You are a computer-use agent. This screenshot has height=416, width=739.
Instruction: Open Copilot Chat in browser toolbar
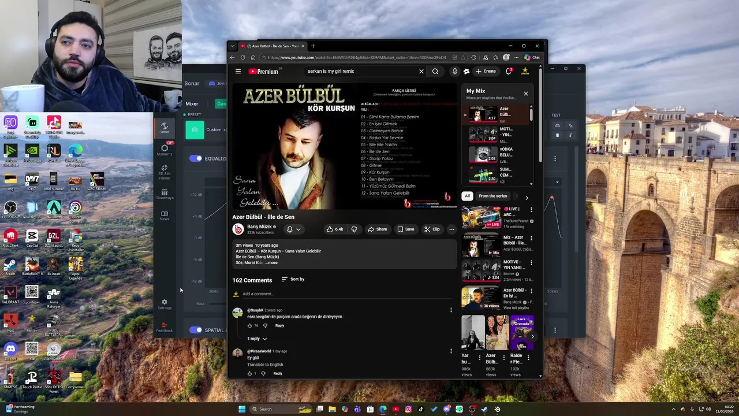click(x=532, y=57)
